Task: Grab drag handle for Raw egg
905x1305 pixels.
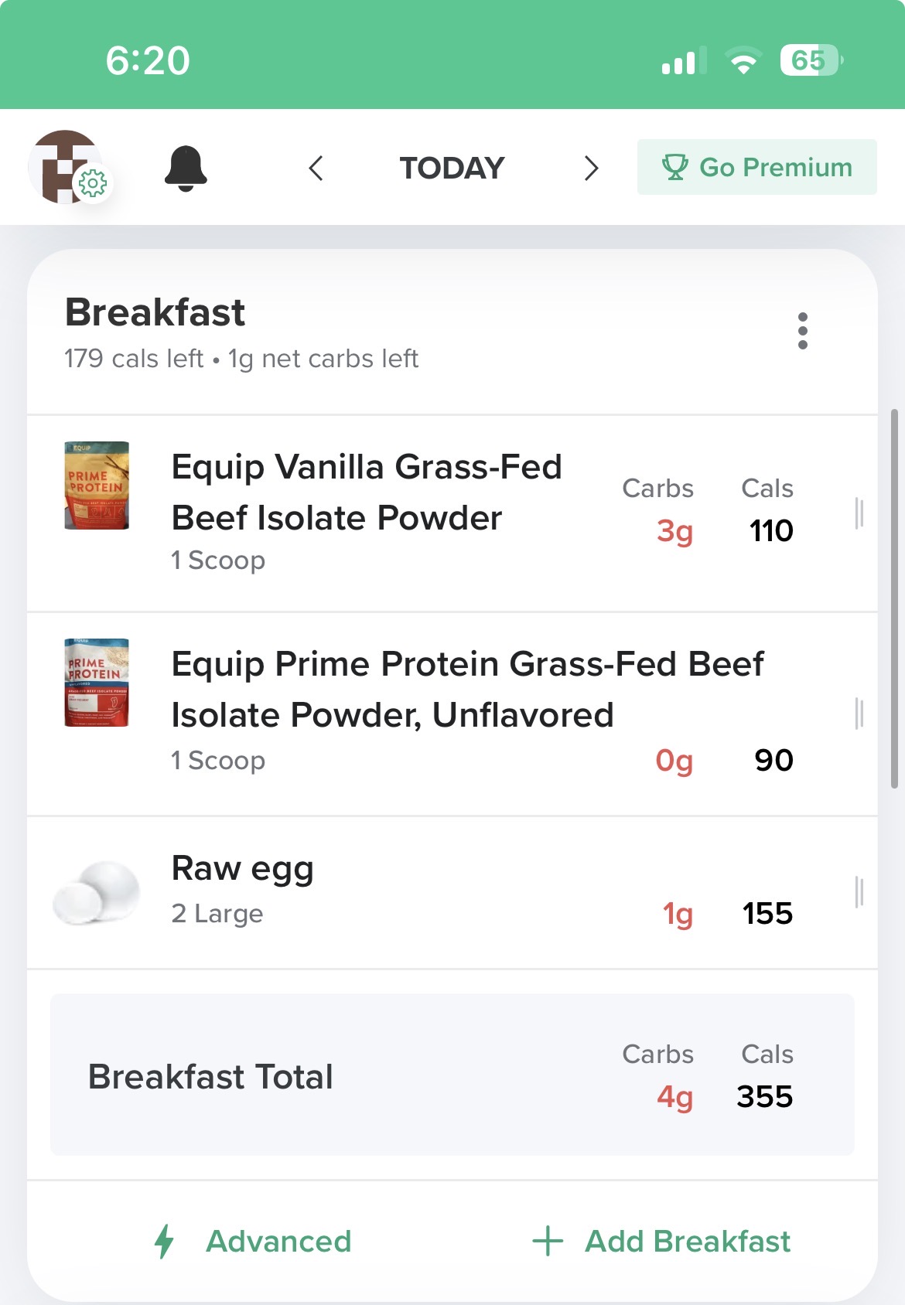Action: coord(859,892)
